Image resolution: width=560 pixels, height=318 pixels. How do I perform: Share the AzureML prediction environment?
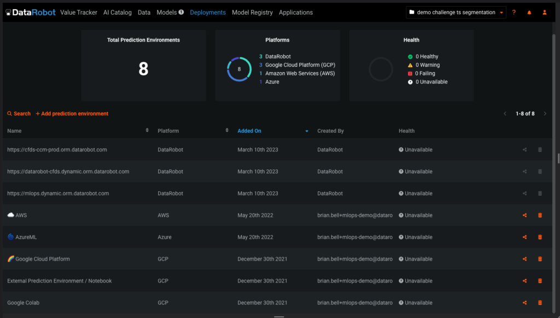pos(524,237)
